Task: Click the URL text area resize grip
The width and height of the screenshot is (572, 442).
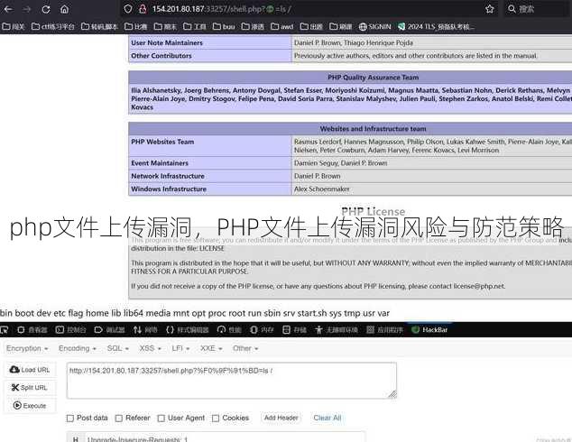Action: coord(392,394)
